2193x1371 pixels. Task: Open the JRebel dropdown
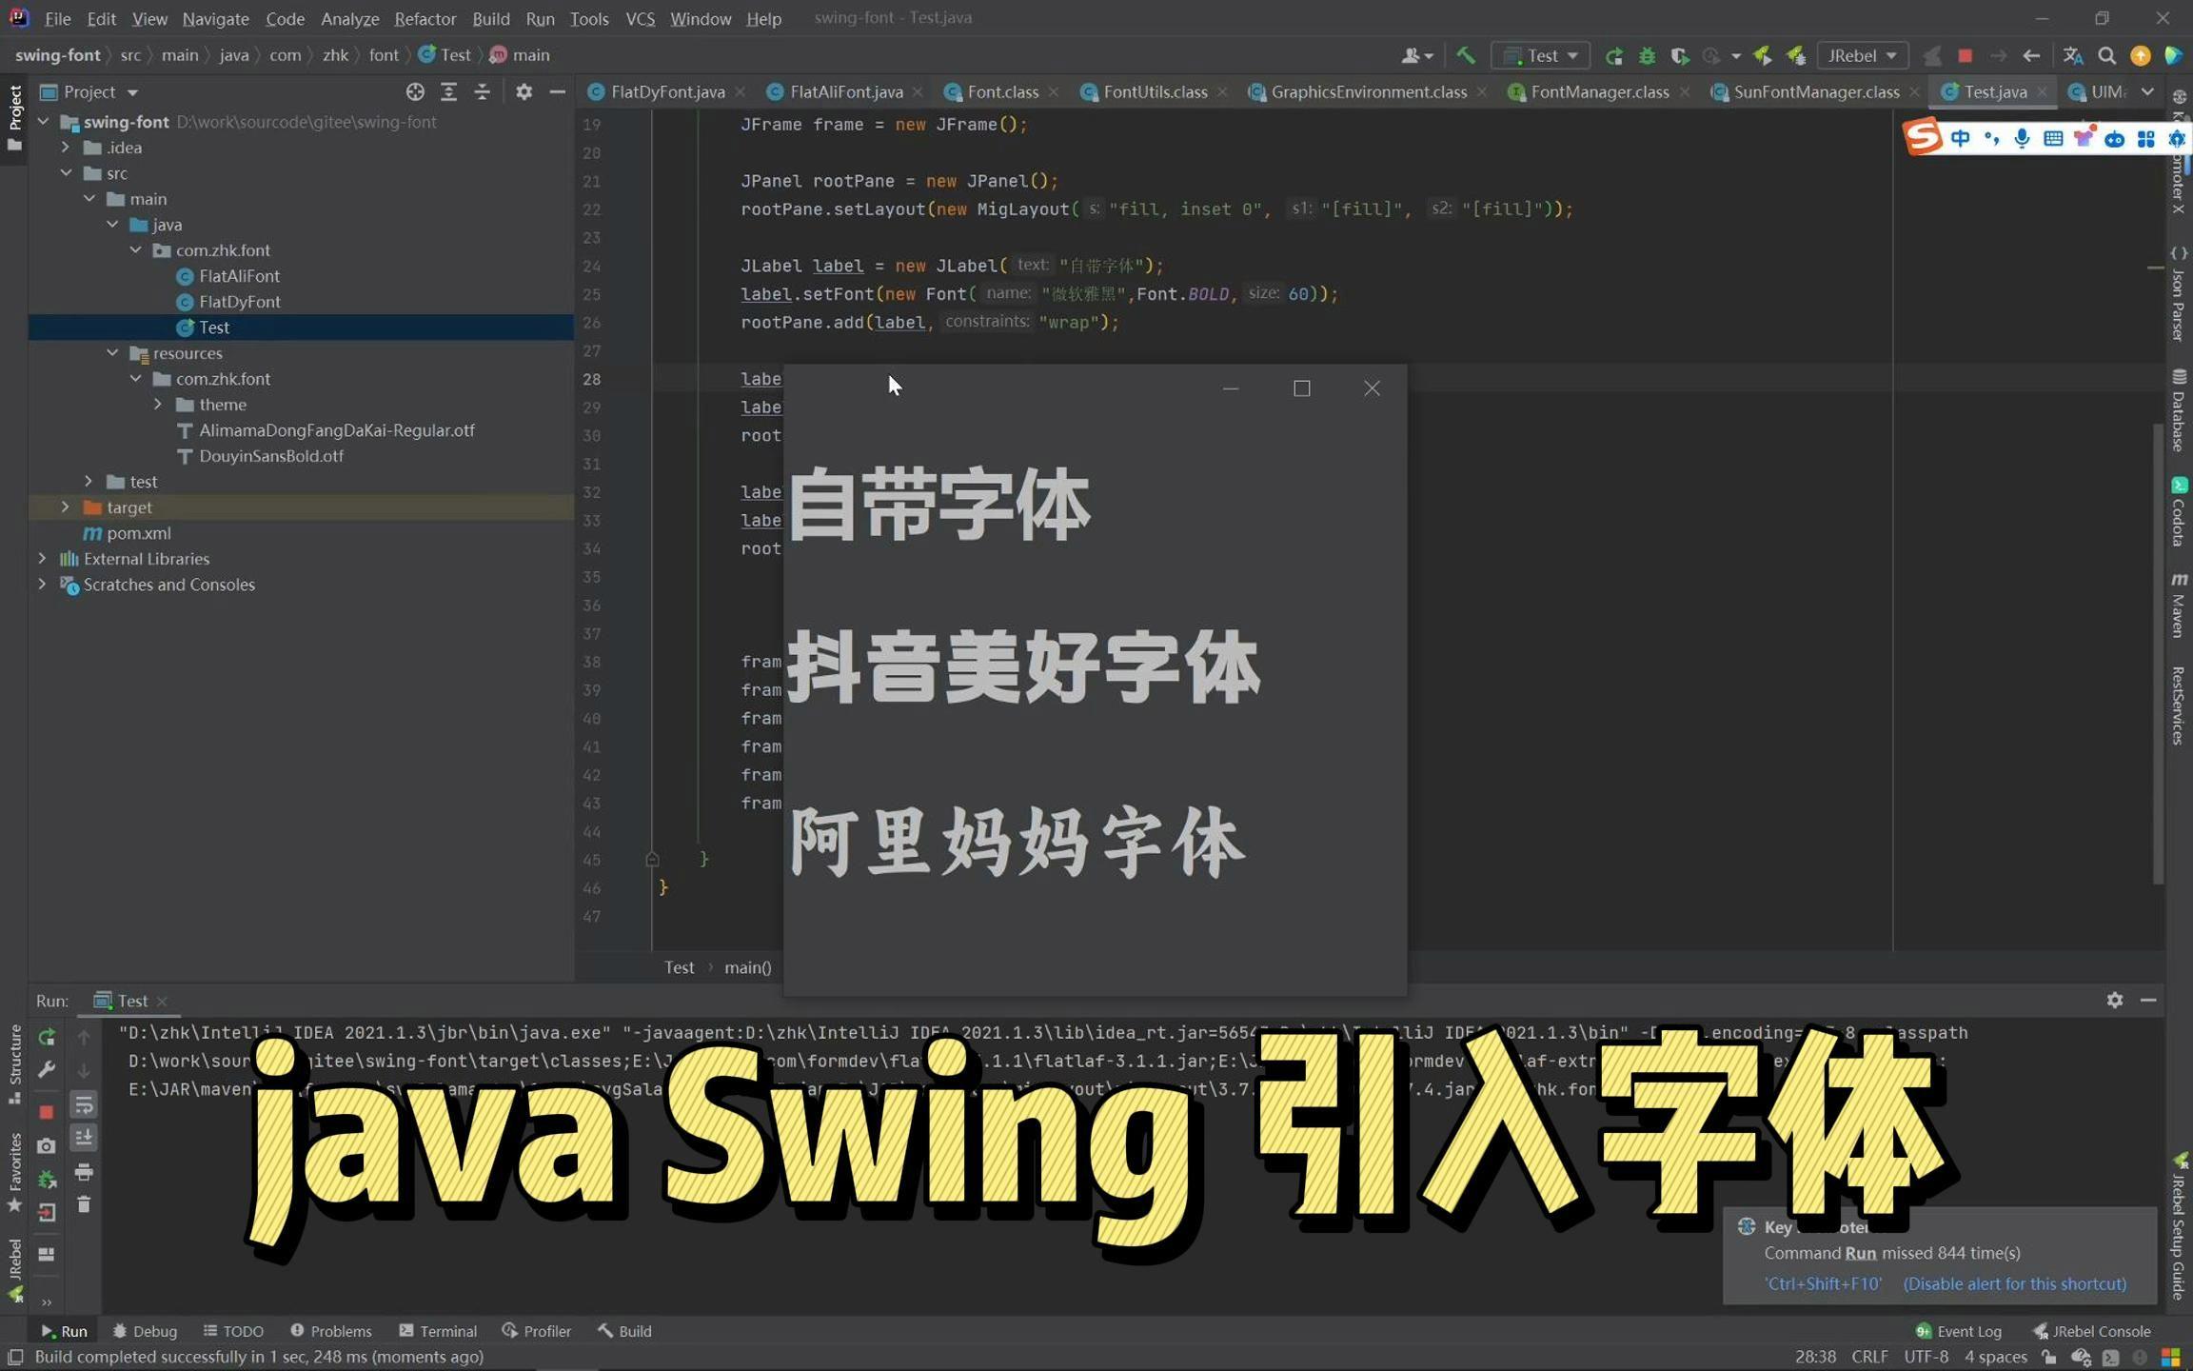pos(1863,55)
